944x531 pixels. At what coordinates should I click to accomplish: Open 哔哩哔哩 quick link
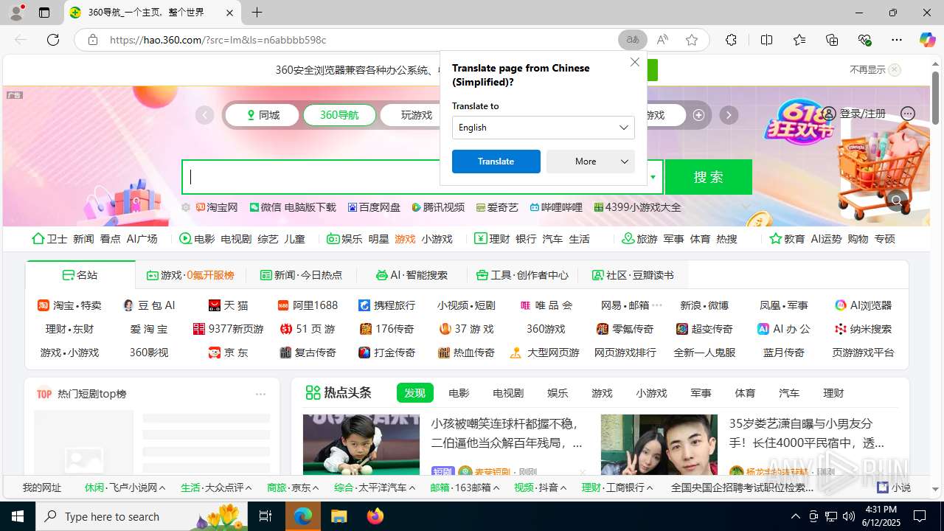(556, 207)
